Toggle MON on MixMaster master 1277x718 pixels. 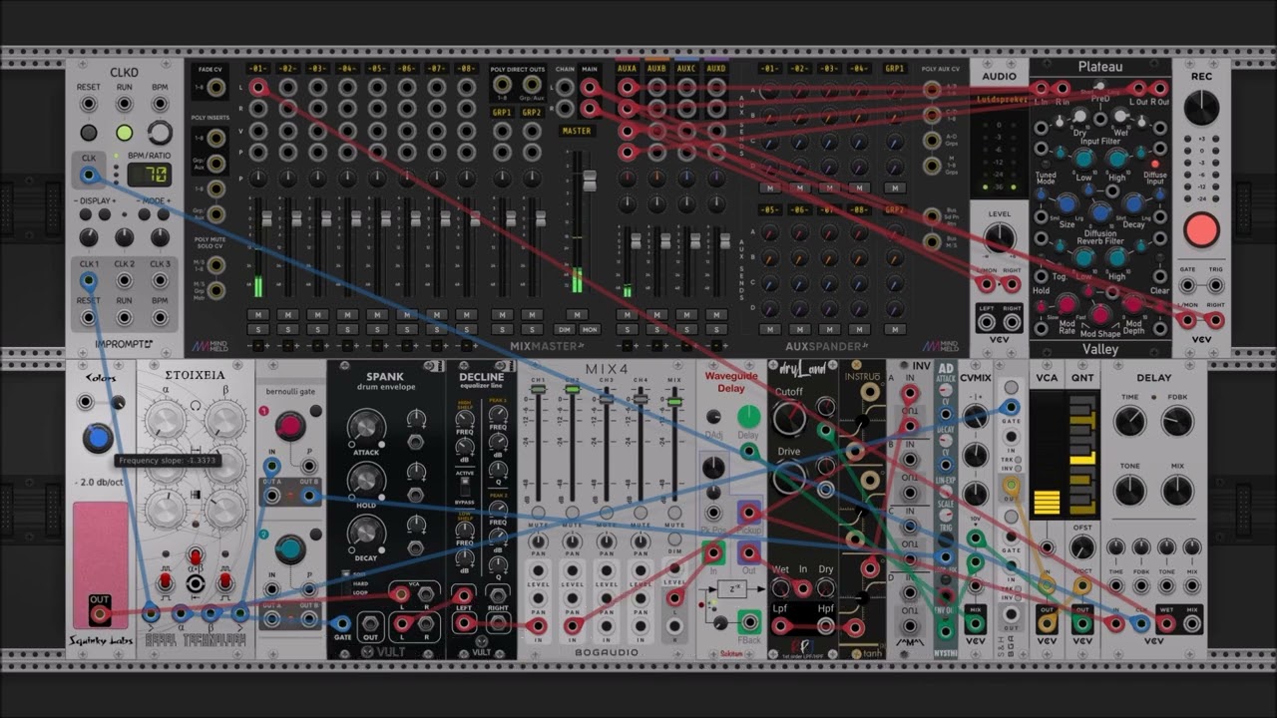589,329
